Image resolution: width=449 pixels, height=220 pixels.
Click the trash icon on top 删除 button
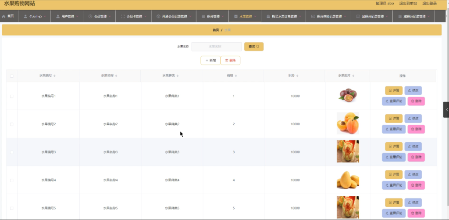(227, 61)
